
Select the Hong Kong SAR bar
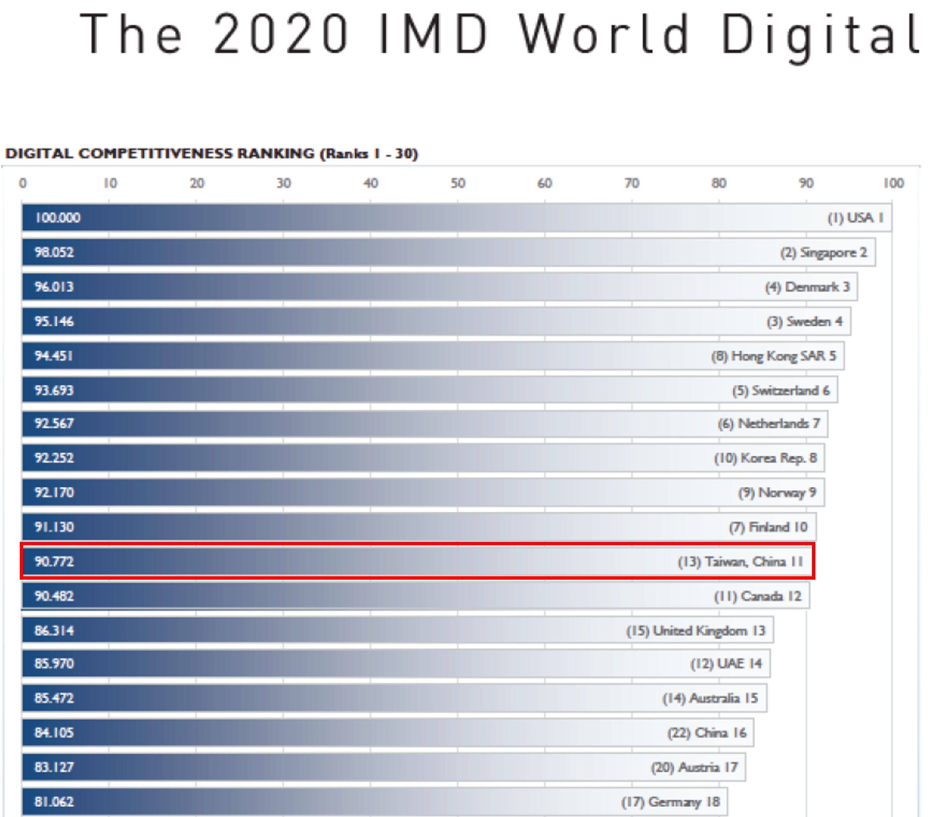pyautogui.click(x=433, y=356)
